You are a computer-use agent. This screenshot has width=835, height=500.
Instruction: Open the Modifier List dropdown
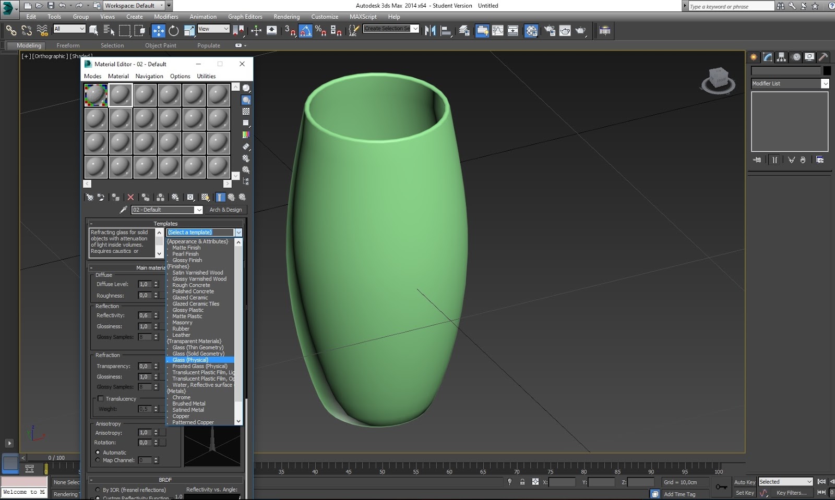826,83
